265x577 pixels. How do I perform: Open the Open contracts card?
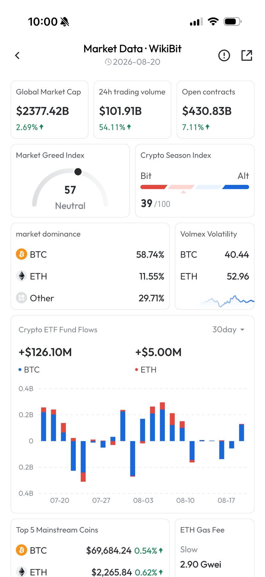pos(215,110)
